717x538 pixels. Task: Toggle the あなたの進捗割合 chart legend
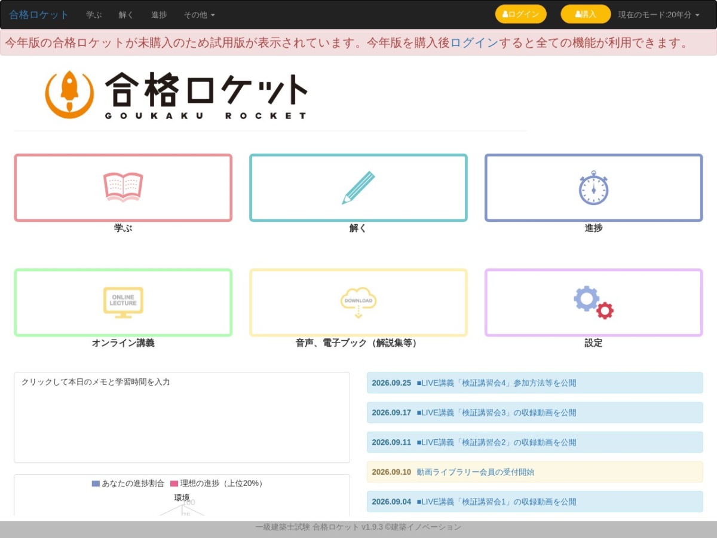[x=128, y=483]
